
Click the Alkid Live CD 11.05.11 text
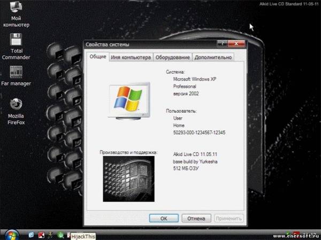coord(195,154)
